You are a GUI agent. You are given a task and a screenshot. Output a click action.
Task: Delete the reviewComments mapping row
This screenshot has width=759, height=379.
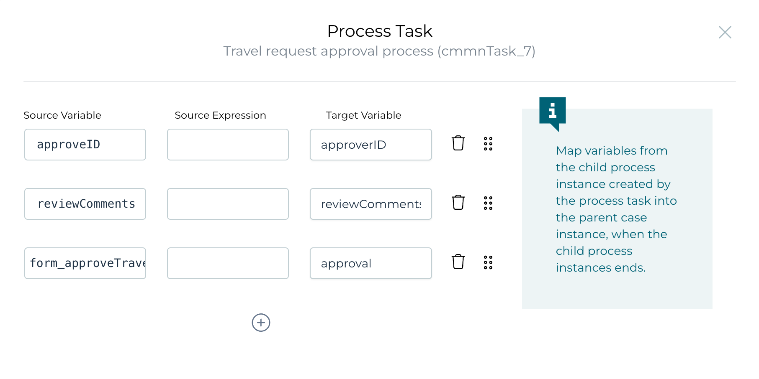click(458, 203)
